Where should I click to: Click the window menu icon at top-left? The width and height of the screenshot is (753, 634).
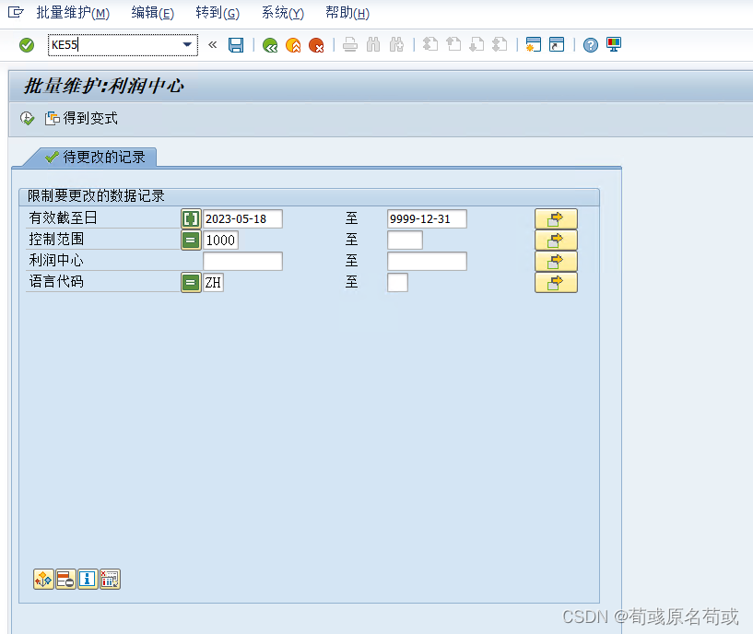[16, 12]
